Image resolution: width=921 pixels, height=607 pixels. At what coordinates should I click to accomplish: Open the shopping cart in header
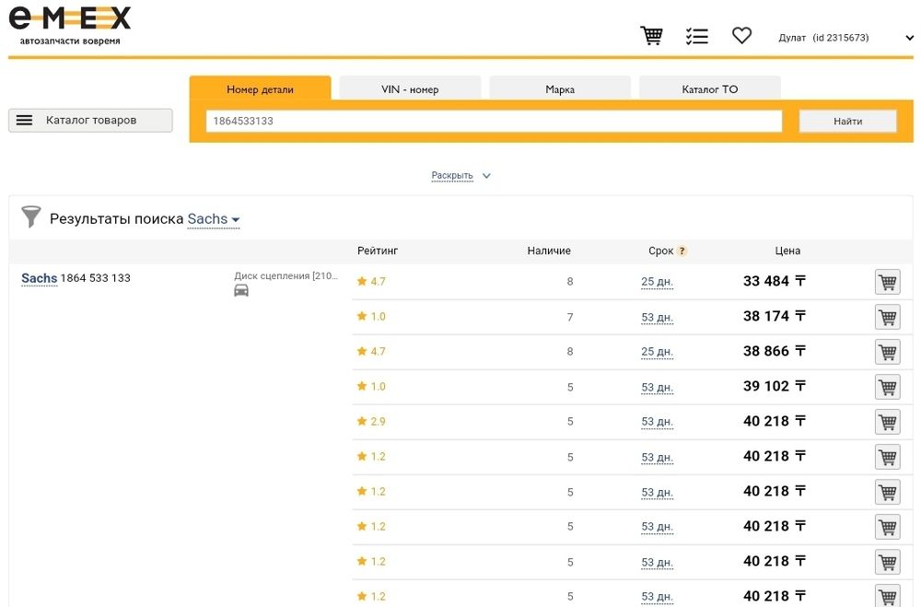click(652, 36)
